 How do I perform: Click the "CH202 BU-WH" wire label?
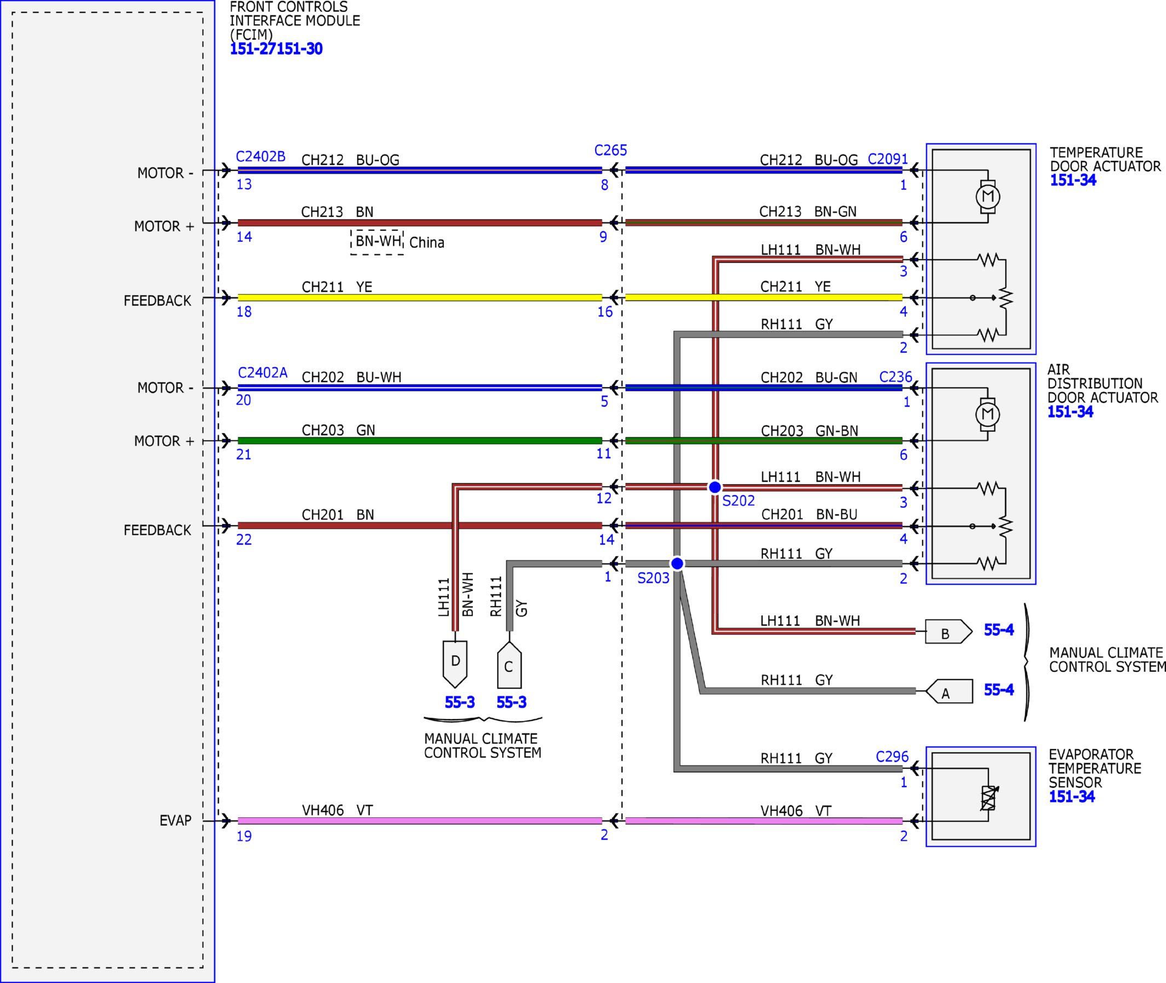click(x=351, y=377)
